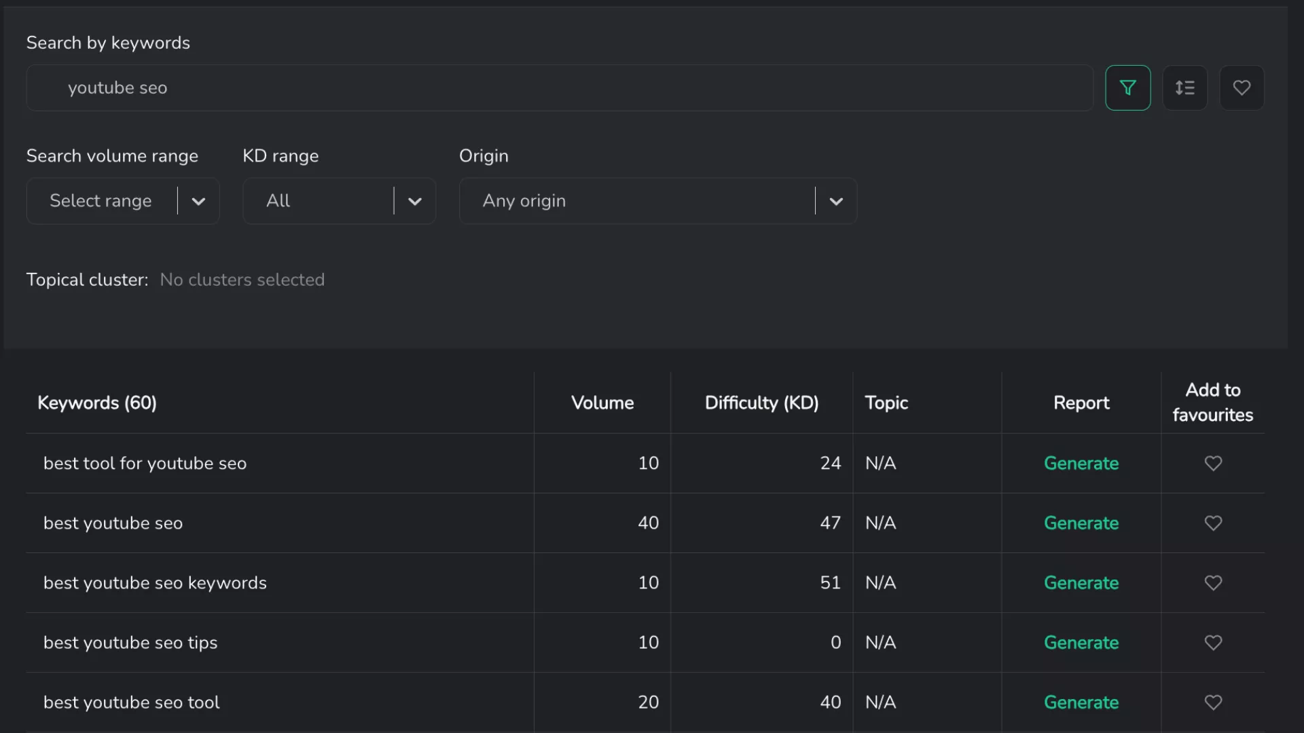Image resolution: width=1304 pixels, height=733 pixels.
Task: Generate report for 'best tool for youtube seo'
Action: 1081,464
